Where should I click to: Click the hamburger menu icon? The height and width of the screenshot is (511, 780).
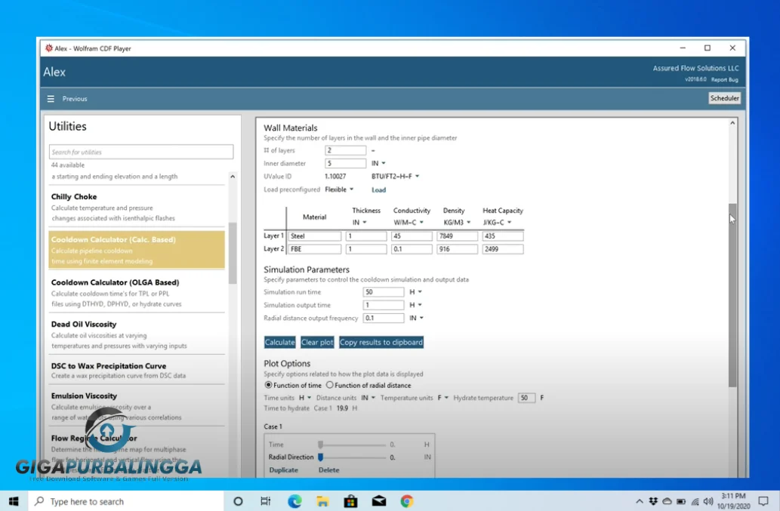[x=51, y=99]
